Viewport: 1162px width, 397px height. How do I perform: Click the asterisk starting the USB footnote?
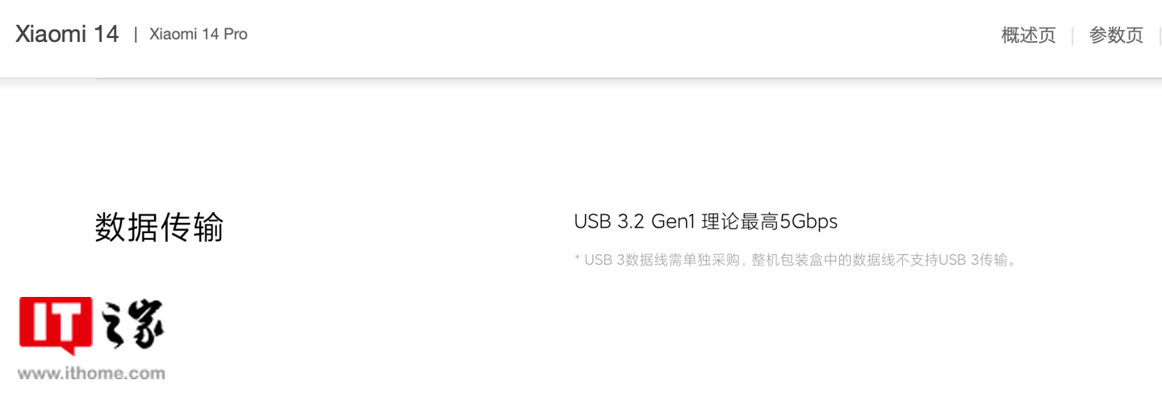[x=577, y=258]
